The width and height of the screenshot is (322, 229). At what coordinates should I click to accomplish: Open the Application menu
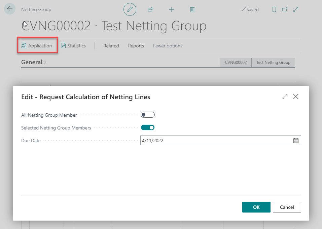[37, 46]
